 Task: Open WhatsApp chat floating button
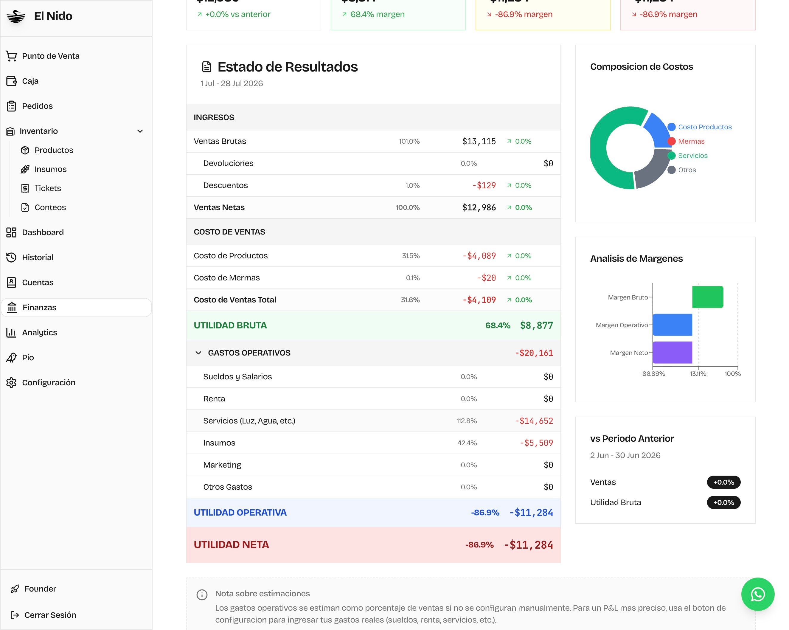click(x=757, y=594)
